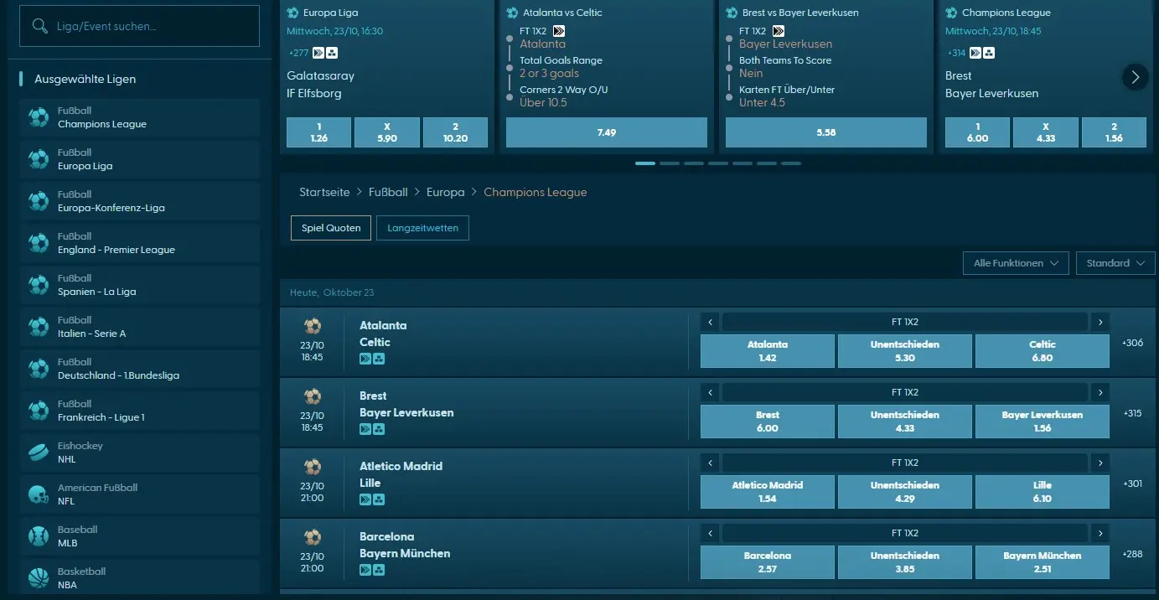Click the ice hockey puck icon for NHL

39,453
